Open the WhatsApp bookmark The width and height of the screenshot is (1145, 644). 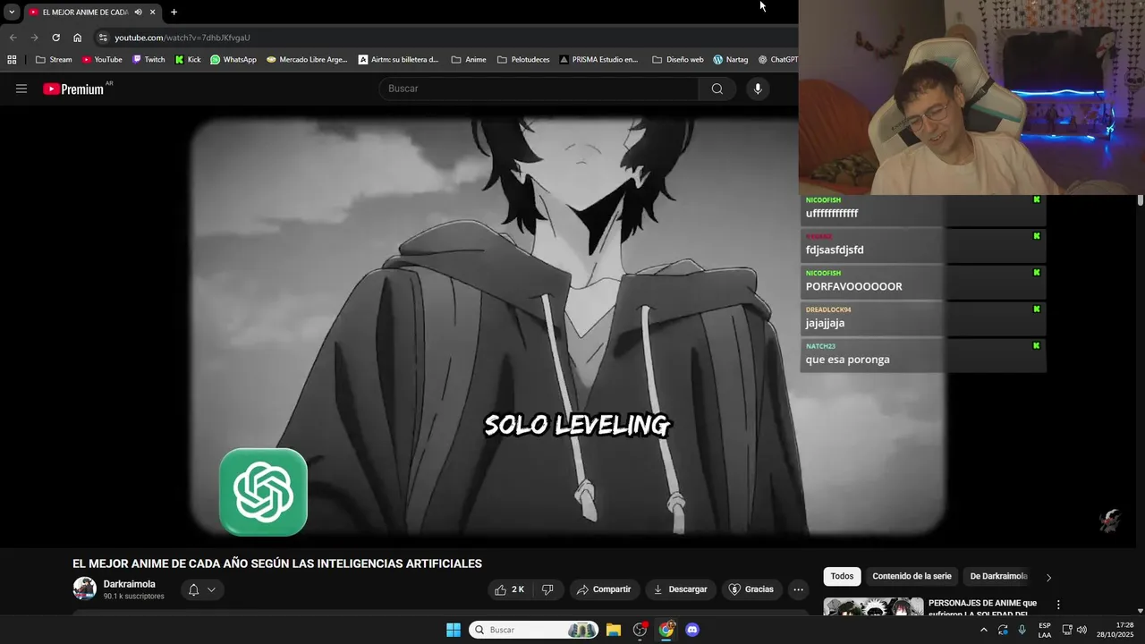click(233, 60)
